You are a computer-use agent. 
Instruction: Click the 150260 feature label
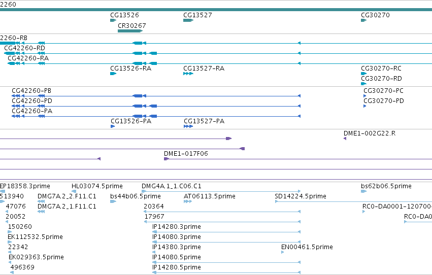20,227
